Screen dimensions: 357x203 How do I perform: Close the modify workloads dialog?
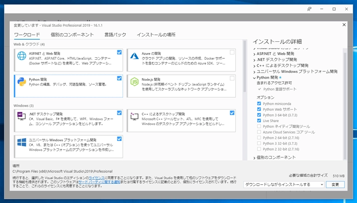[x=344, y=24]
